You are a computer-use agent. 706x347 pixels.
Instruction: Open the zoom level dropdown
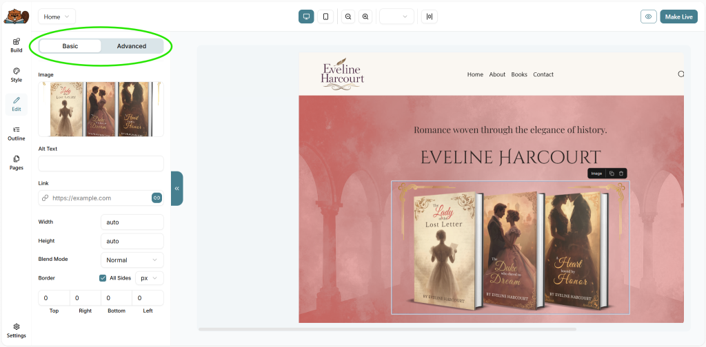[396, 17]
